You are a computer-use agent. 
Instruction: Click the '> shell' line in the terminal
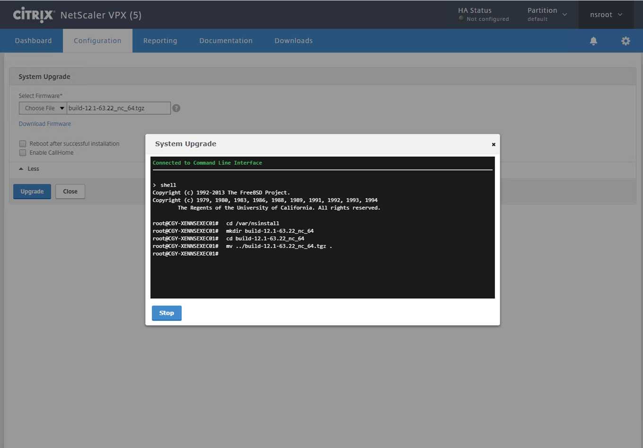point(164,185)
